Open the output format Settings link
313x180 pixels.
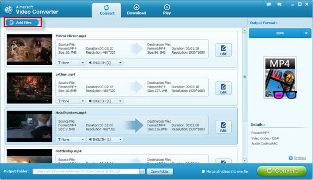300,158
